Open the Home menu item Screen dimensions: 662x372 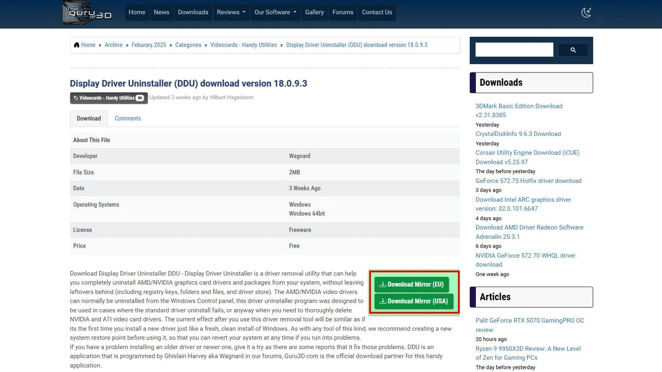coord(137,12)
